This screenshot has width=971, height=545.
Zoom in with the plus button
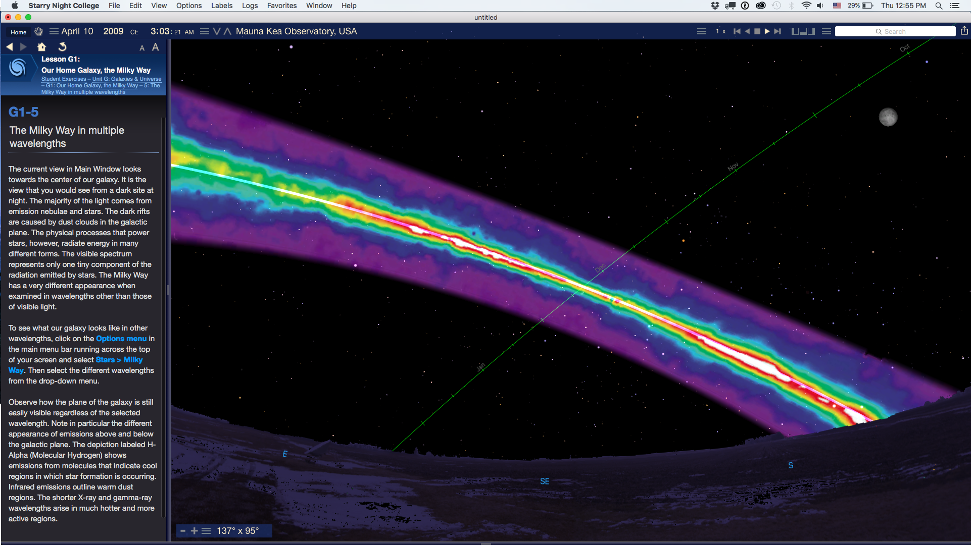coord(194,531)
